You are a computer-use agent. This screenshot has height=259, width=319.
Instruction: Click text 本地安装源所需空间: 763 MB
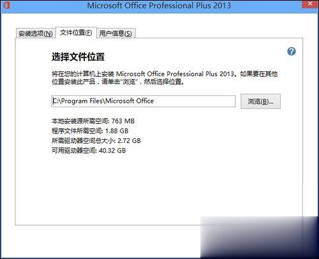click(93, 121)
